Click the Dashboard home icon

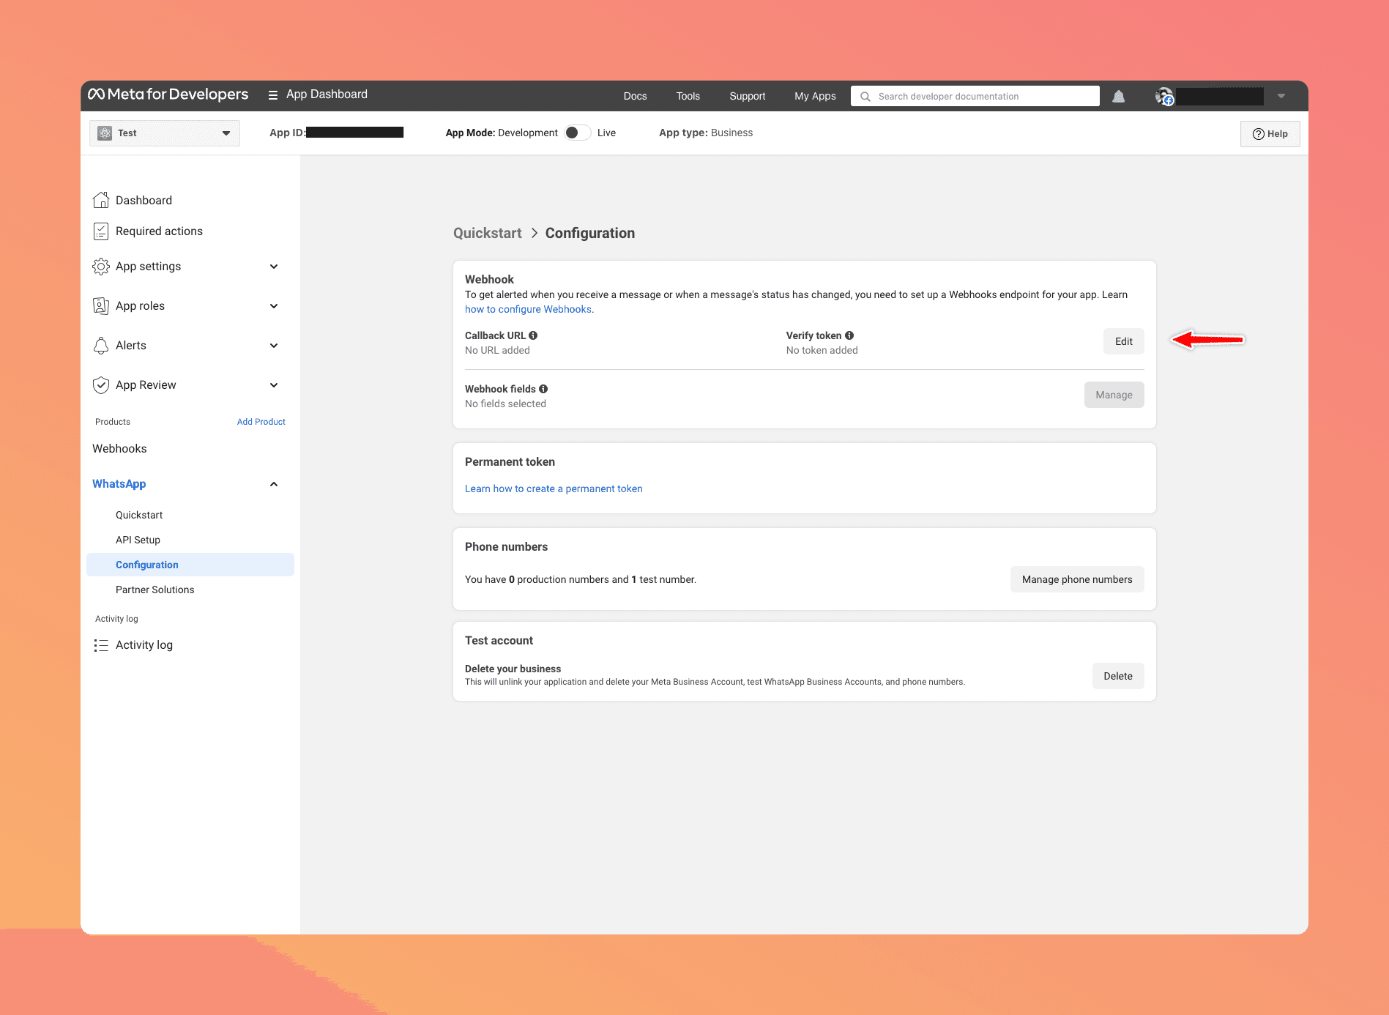tap(101, 200)
